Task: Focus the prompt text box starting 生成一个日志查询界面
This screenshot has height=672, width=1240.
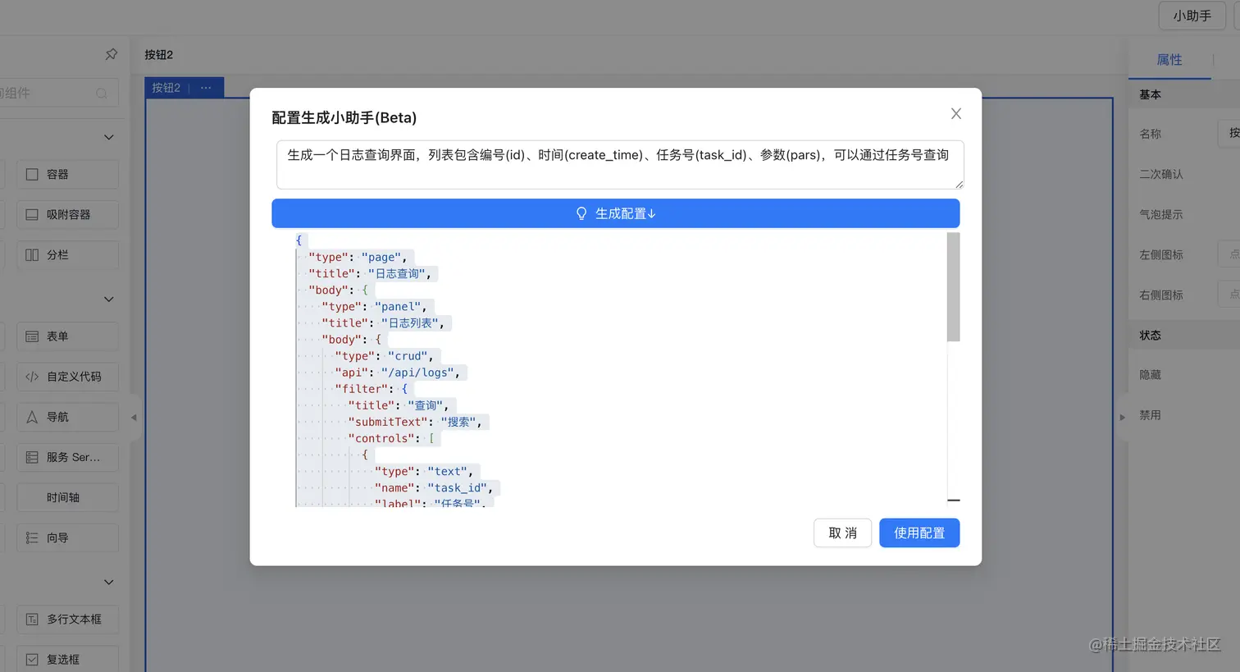Action: [620, 165]
